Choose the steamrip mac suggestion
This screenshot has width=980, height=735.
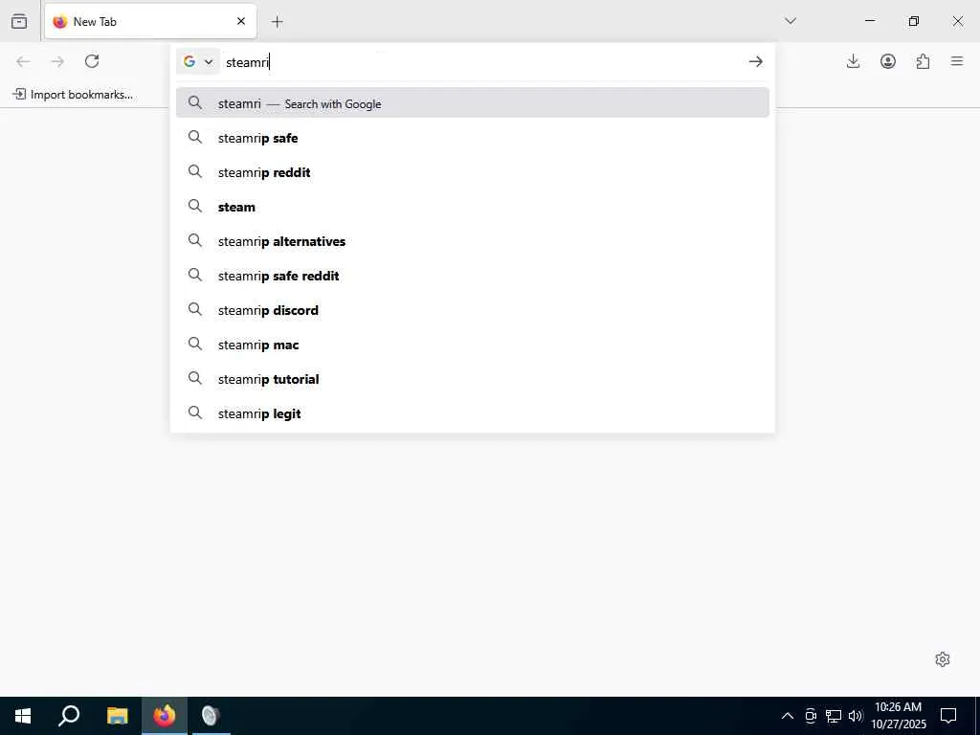[473, 344]
